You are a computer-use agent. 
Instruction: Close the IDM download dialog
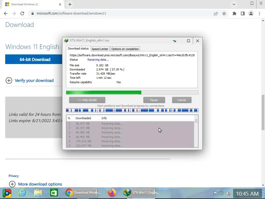pyautogui.click(x=197, y=41)
